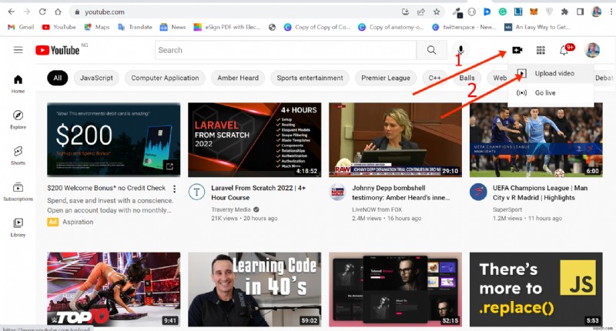Click the Aspiration advertiser name
The image size is (616, 331).
click(78, 222)
